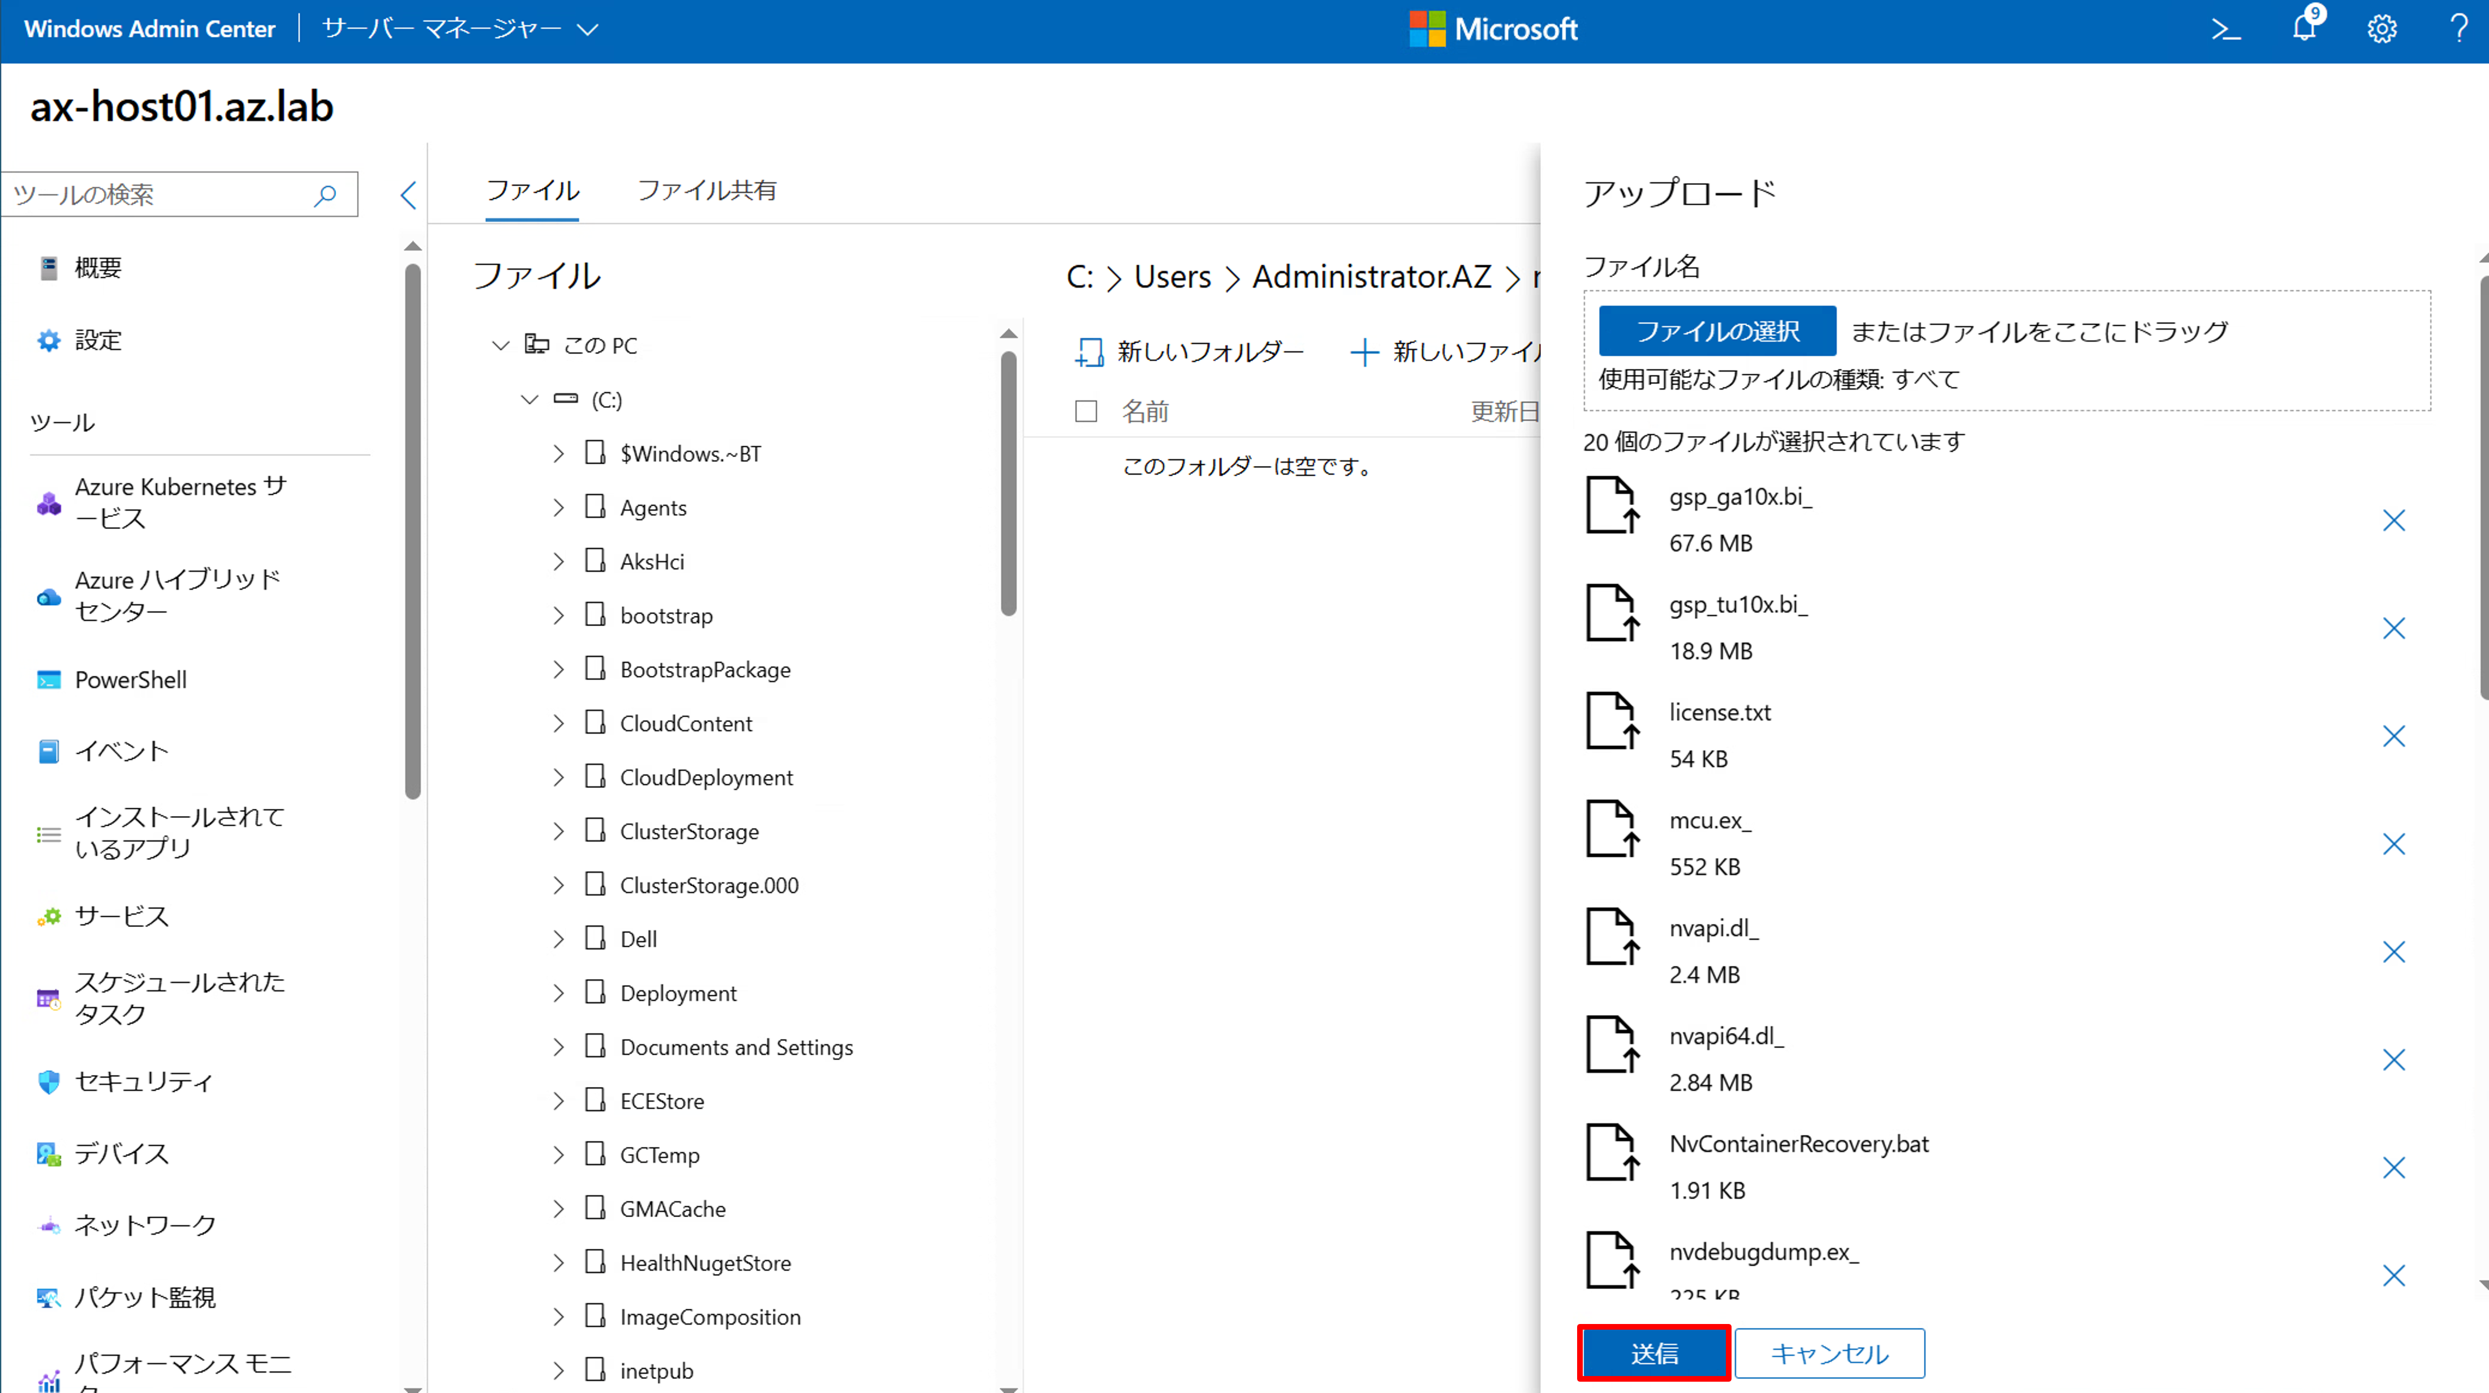The image size is (2489, 1393).
Task: Expand the ClusterStorage.000 folder node
Action: [558, 885]
